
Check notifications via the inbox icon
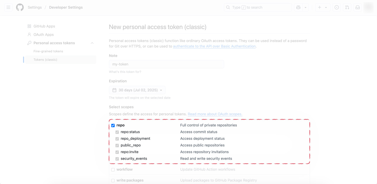point(357,7)
